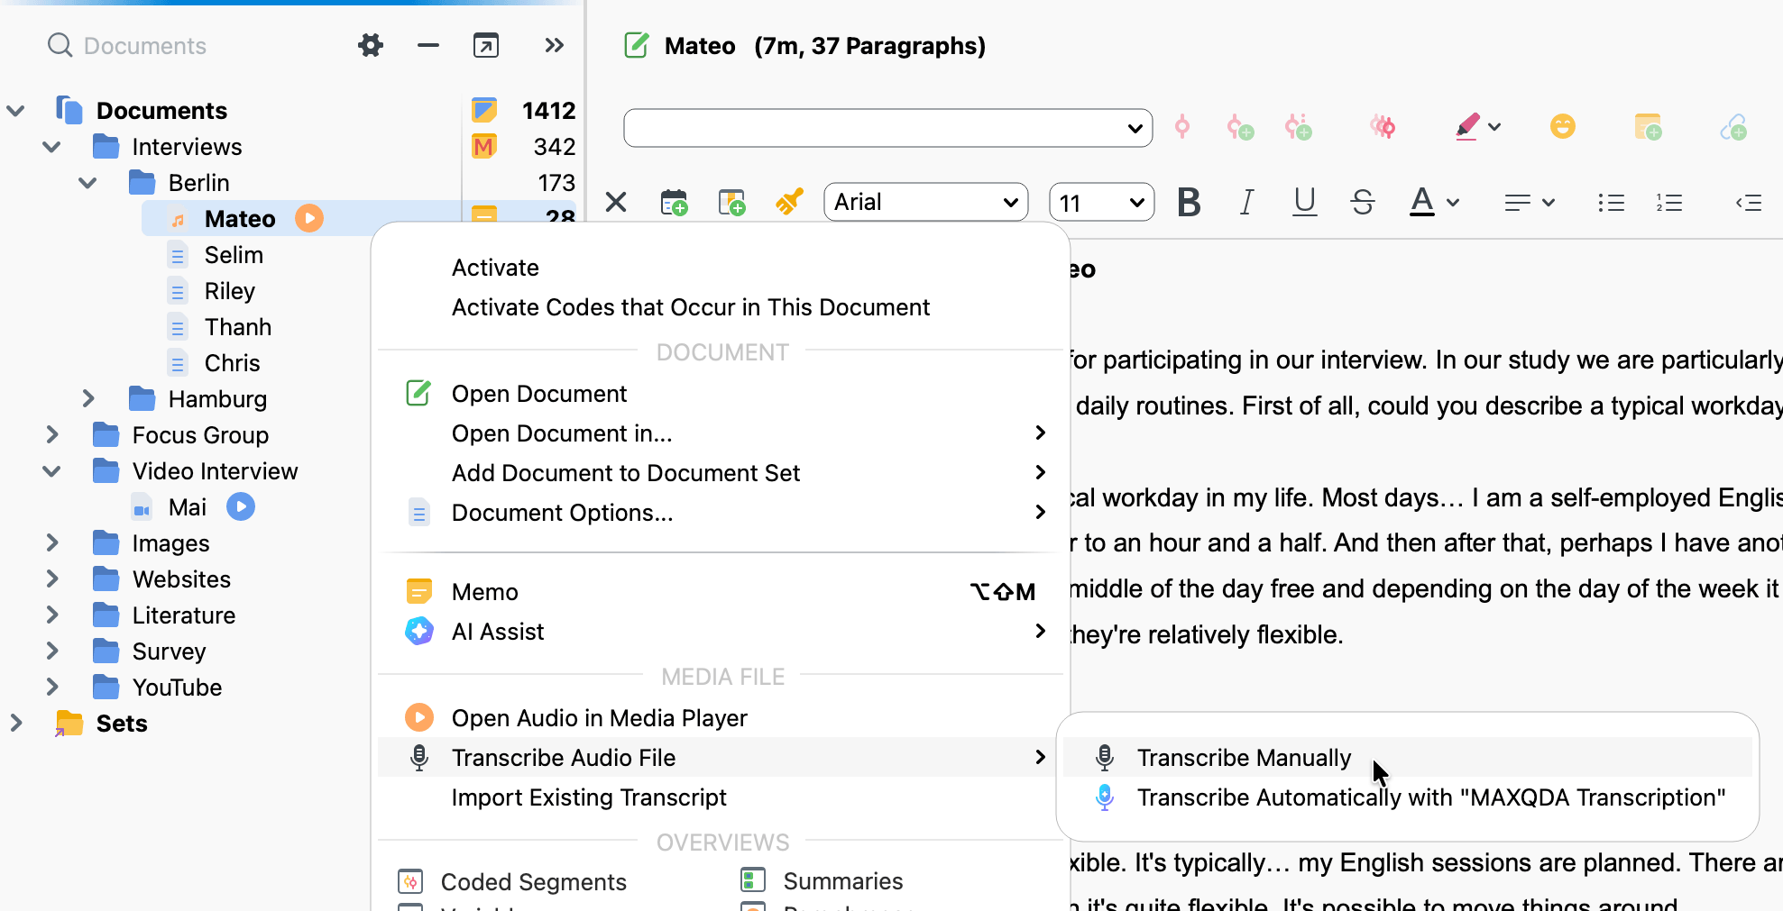Open the text color dropdown arrow
Viewport: 1783px width, 911px height.
[1453, 203]
